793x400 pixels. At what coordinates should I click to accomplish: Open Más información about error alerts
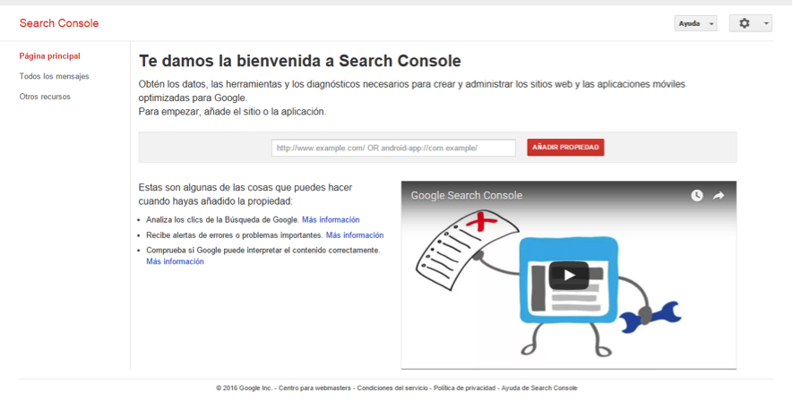(x=355, y=235)
